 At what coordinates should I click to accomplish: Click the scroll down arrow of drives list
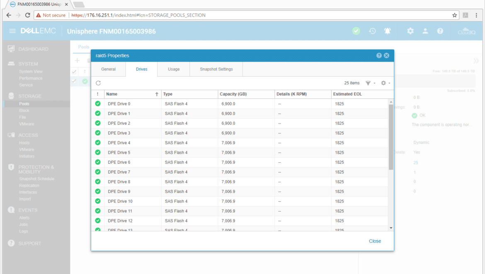click(x=391, y=228)
